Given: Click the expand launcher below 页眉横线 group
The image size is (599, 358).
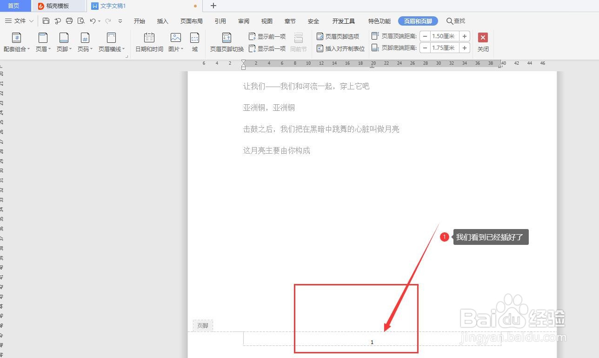Looking at the screenshot, I should [126, 56].
